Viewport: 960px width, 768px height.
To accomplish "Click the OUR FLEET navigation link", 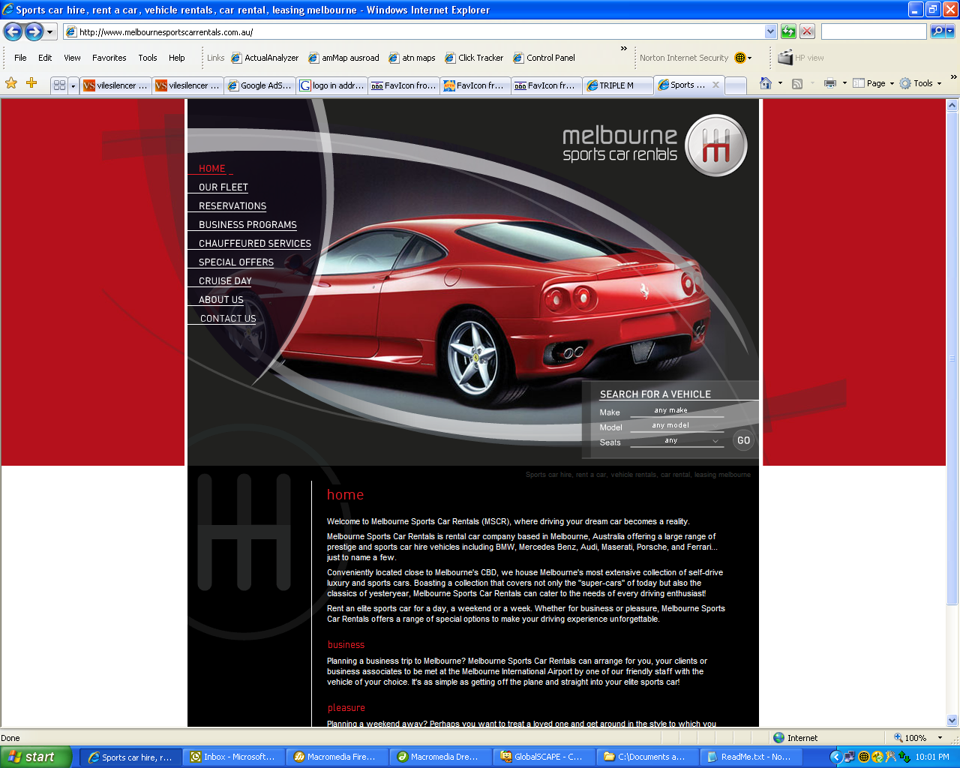I will (223, 187).
